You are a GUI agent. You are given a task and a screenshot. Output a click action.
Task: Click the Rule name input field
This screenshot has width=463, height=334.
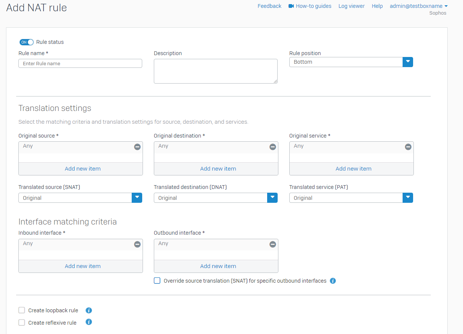click(x=80, y=63)
